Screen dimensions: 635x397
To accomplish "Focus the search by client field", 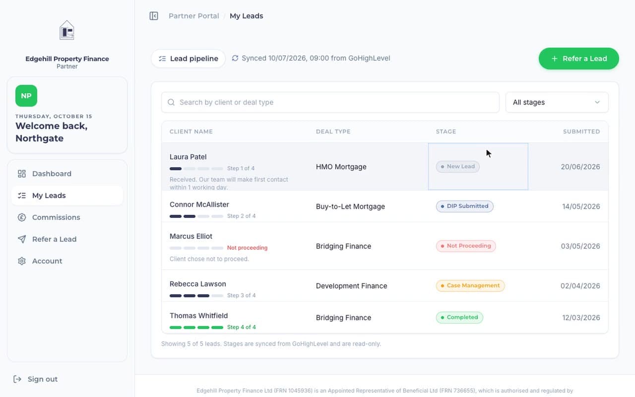I will coord(330,102).
